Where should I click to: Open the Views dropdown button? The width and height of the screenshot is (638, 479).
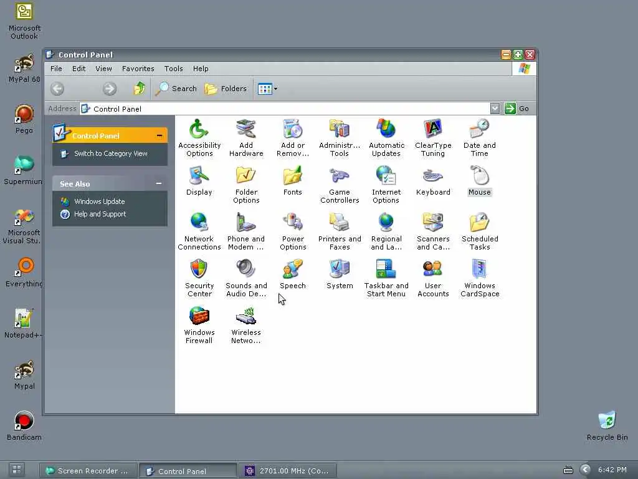(268, 89)
